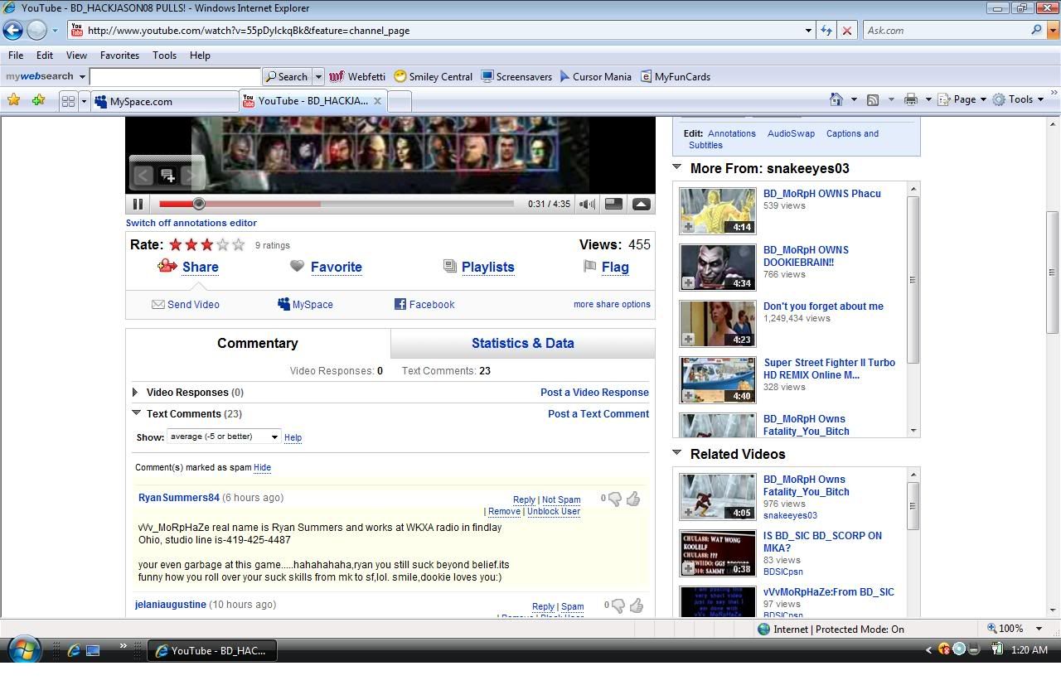Click Switch off annotations editor
The height and width of the screenshot is (685, 1061).
191,223
